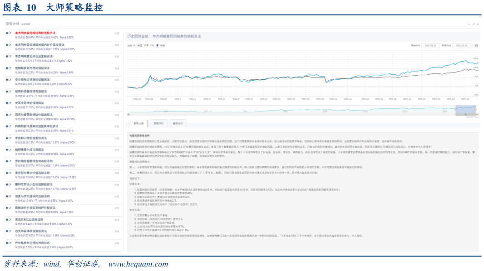484x271 pixels.
Task: Click the wrench settings icon in panel header
Action: [x=473, y=24]
